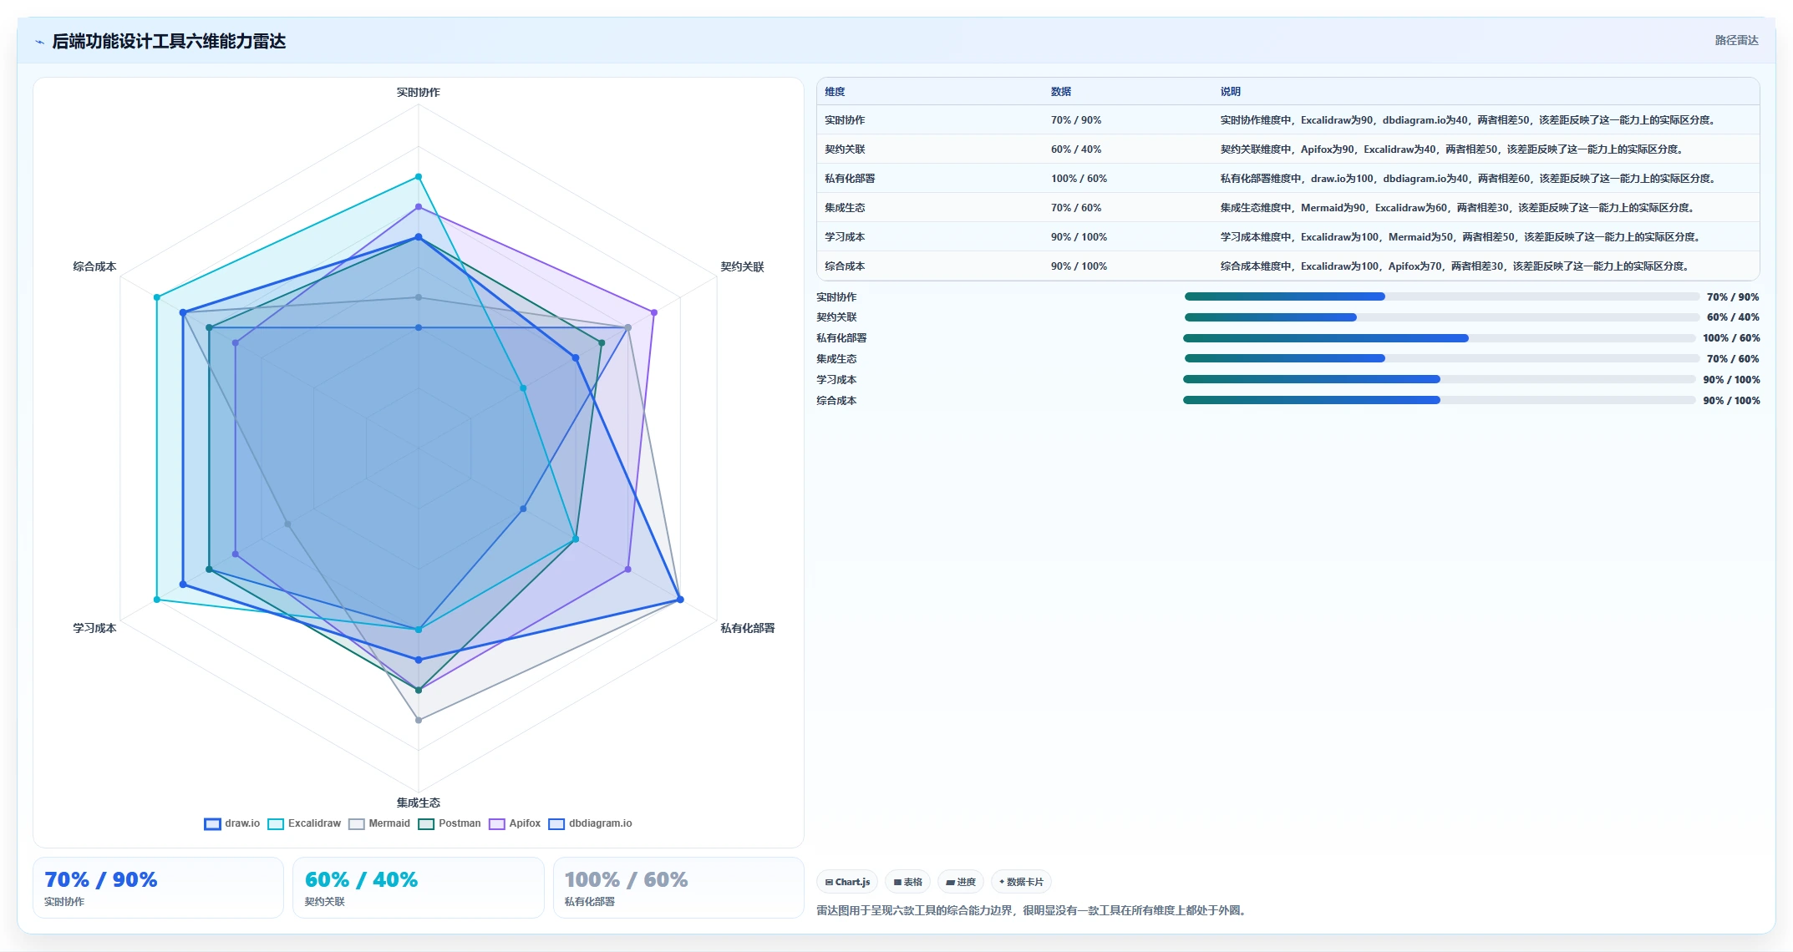This screenshot has height=952, width=1793.
Task: Click the 维度 column header
Action: pyautogui.click(x=835, y=92)
